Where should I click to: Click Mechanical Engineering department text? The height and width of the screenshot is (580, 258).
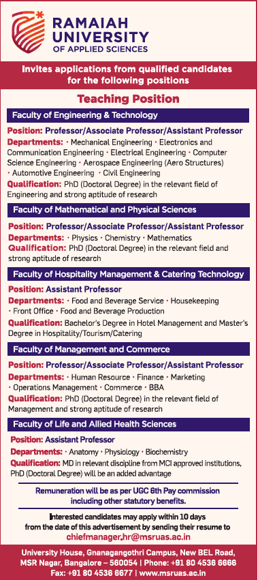tap(111, 142)
